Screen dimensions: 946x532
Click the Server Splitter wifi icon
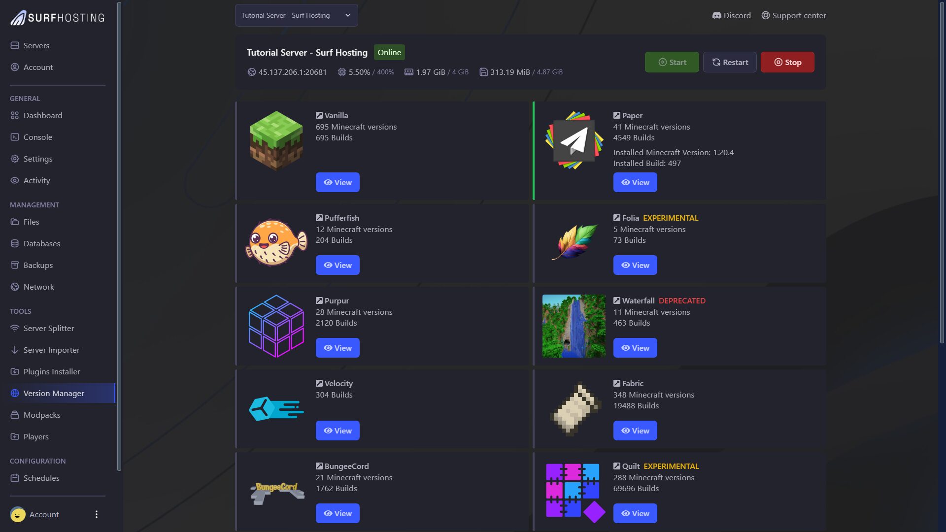[15, 329]
